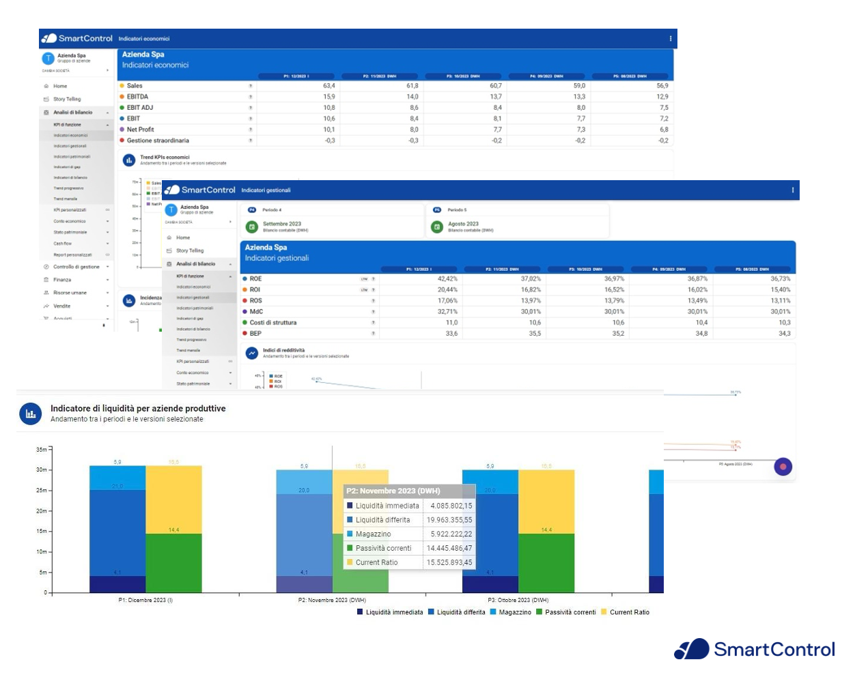Image resolution: width=855 pixels, height=677 pixels.
Task: Click Vendite icon in Indicatori economici sidebar
Action: pyautogui.click(x=46, y=306)
